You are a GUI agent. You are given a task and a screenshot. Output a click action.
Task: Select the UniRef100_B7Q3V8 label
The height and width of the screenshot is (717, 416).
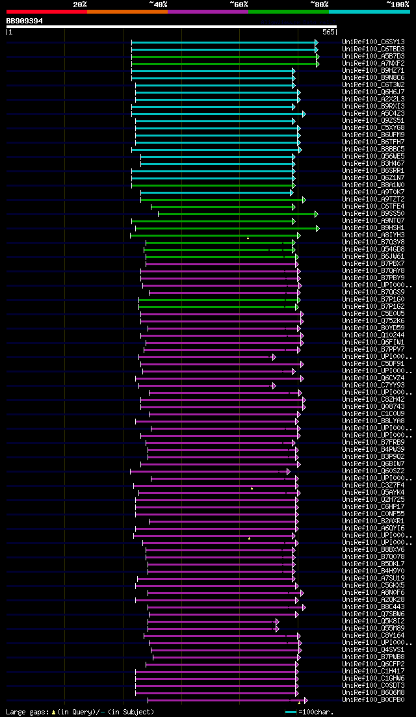pos(373,242)
